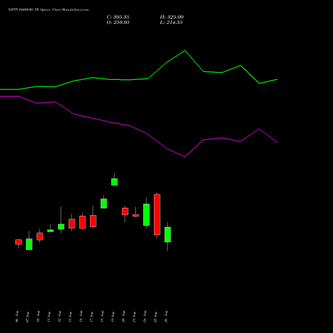Click the high value H: 325.00

172,17
